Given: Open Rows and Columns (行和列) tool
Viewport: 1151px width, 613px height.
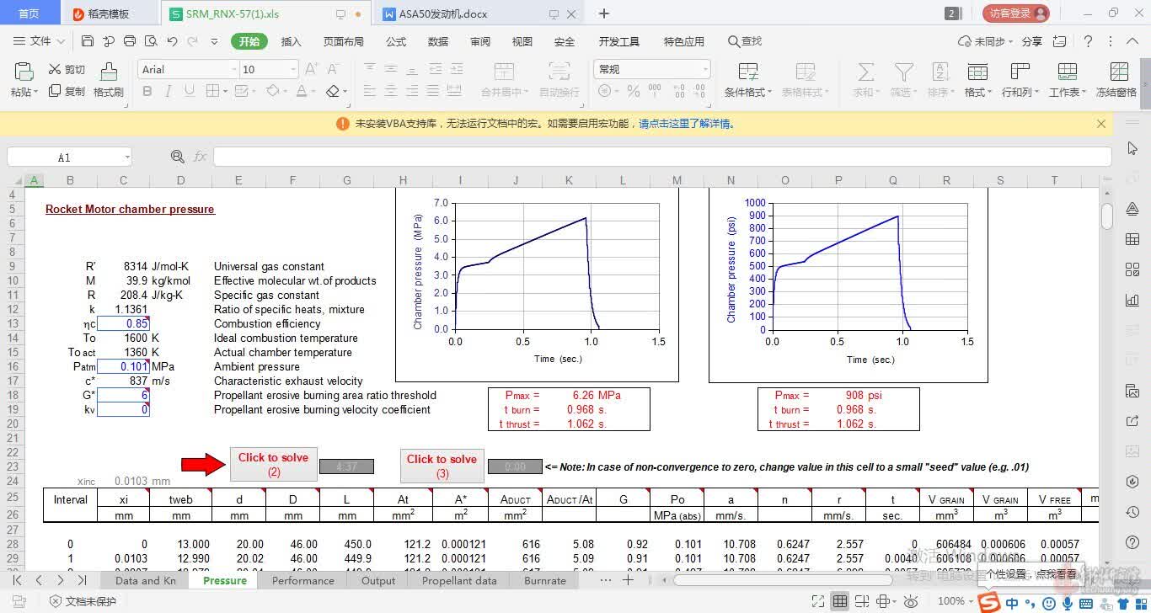Looking at the screenshot, I should pos(1020,81).
